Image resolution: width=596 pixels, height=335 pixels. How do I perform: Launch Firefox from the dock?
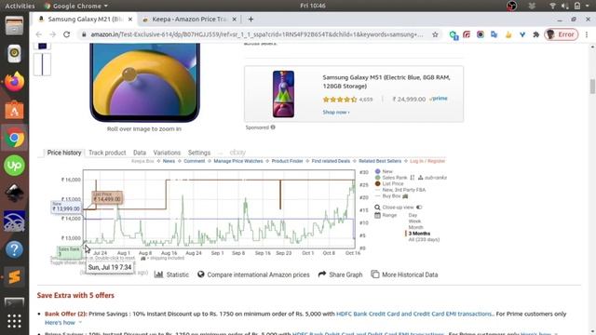[15, 81]
